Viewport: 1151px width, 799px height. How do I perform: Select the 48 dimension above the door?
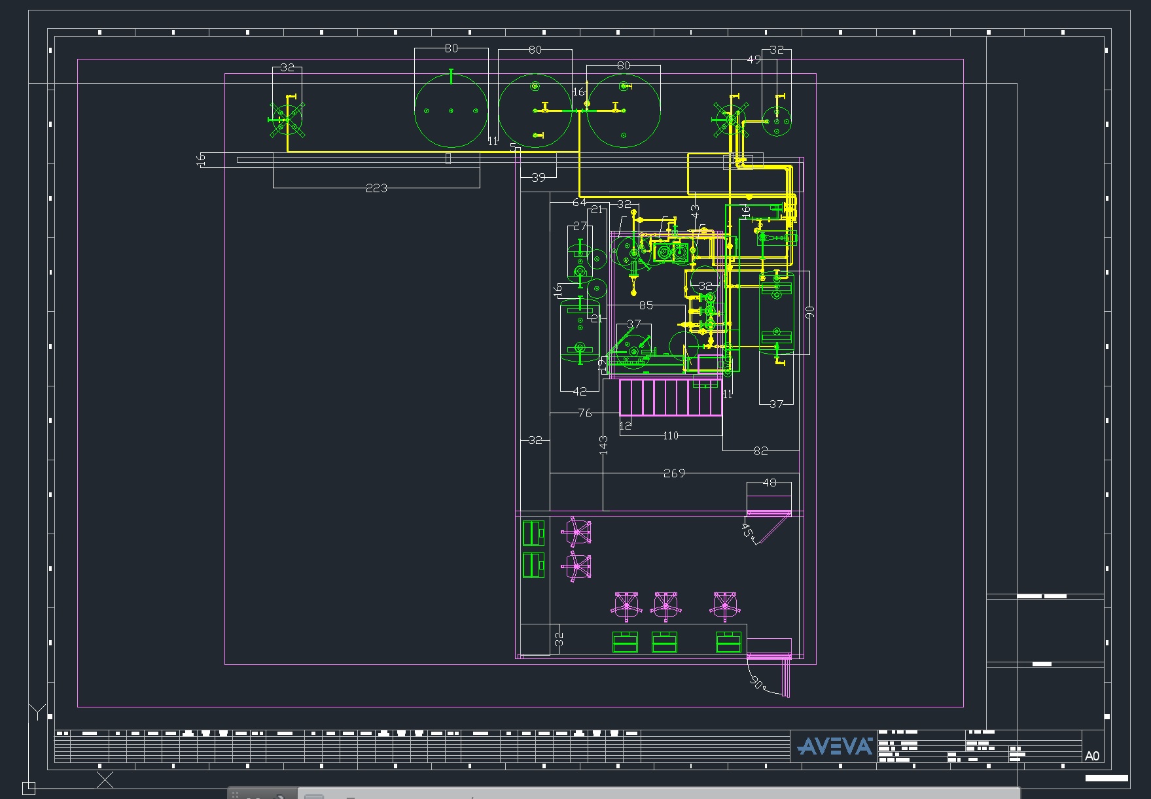coord(770,483)
